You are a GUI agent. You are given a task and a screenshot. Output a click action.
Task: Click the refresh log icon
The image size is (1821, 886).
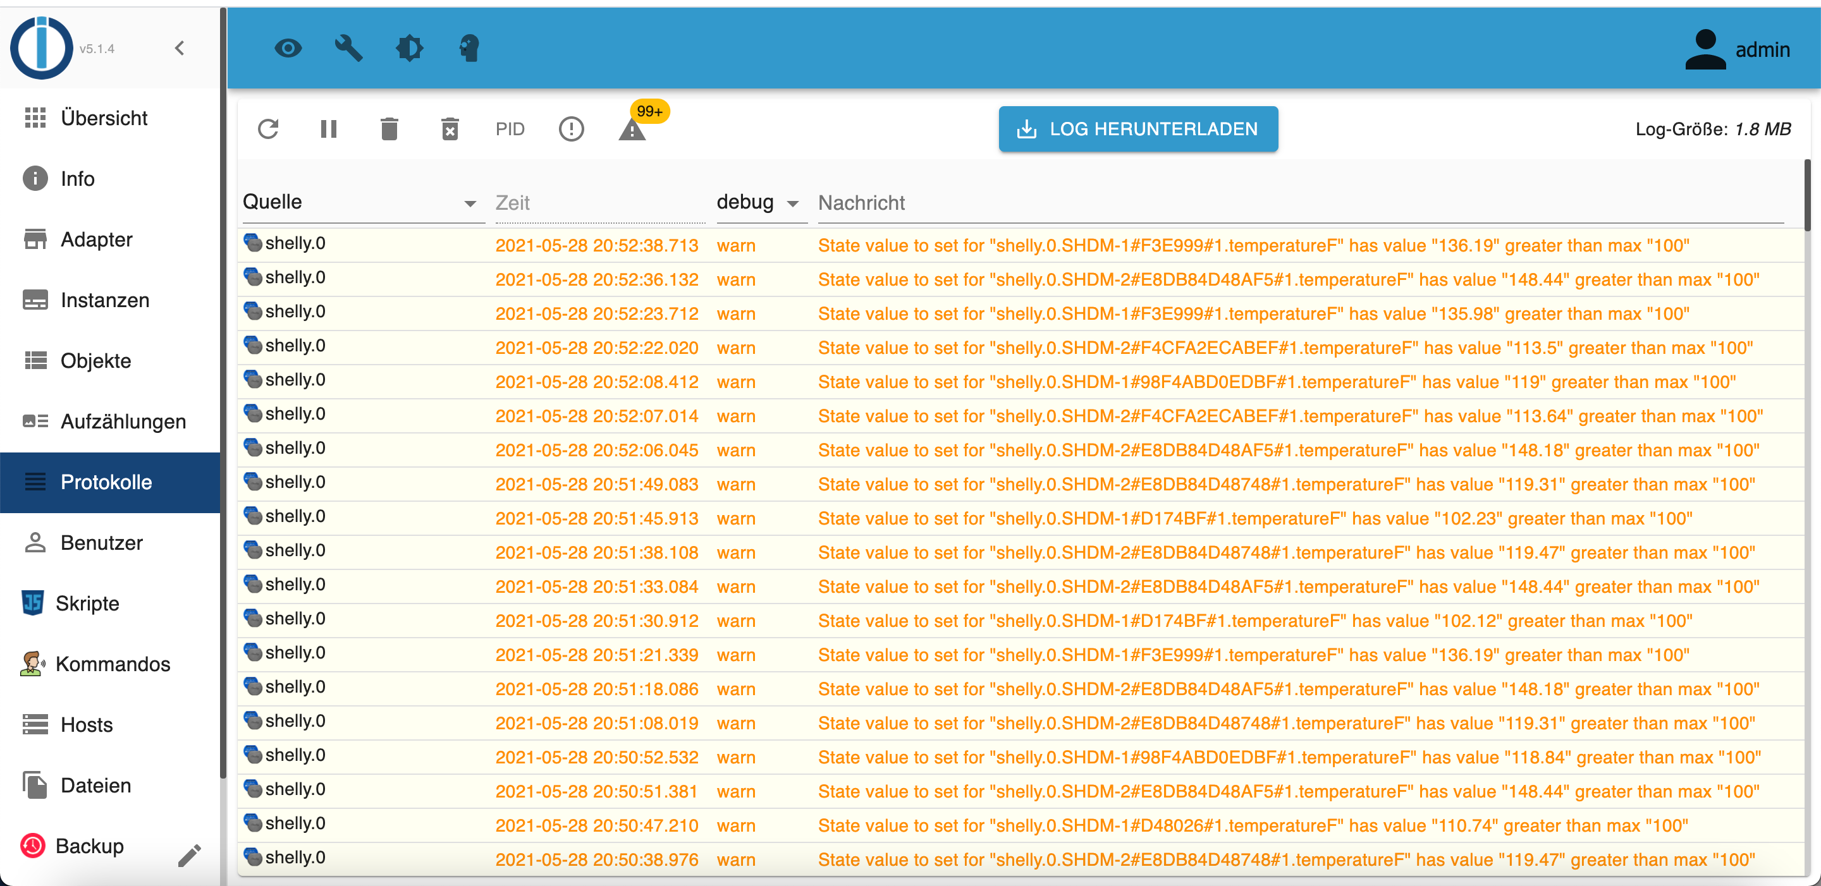268,128
